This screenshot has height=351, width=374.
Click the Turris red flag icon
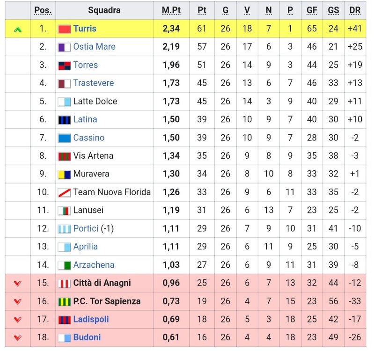click(65, 29)
